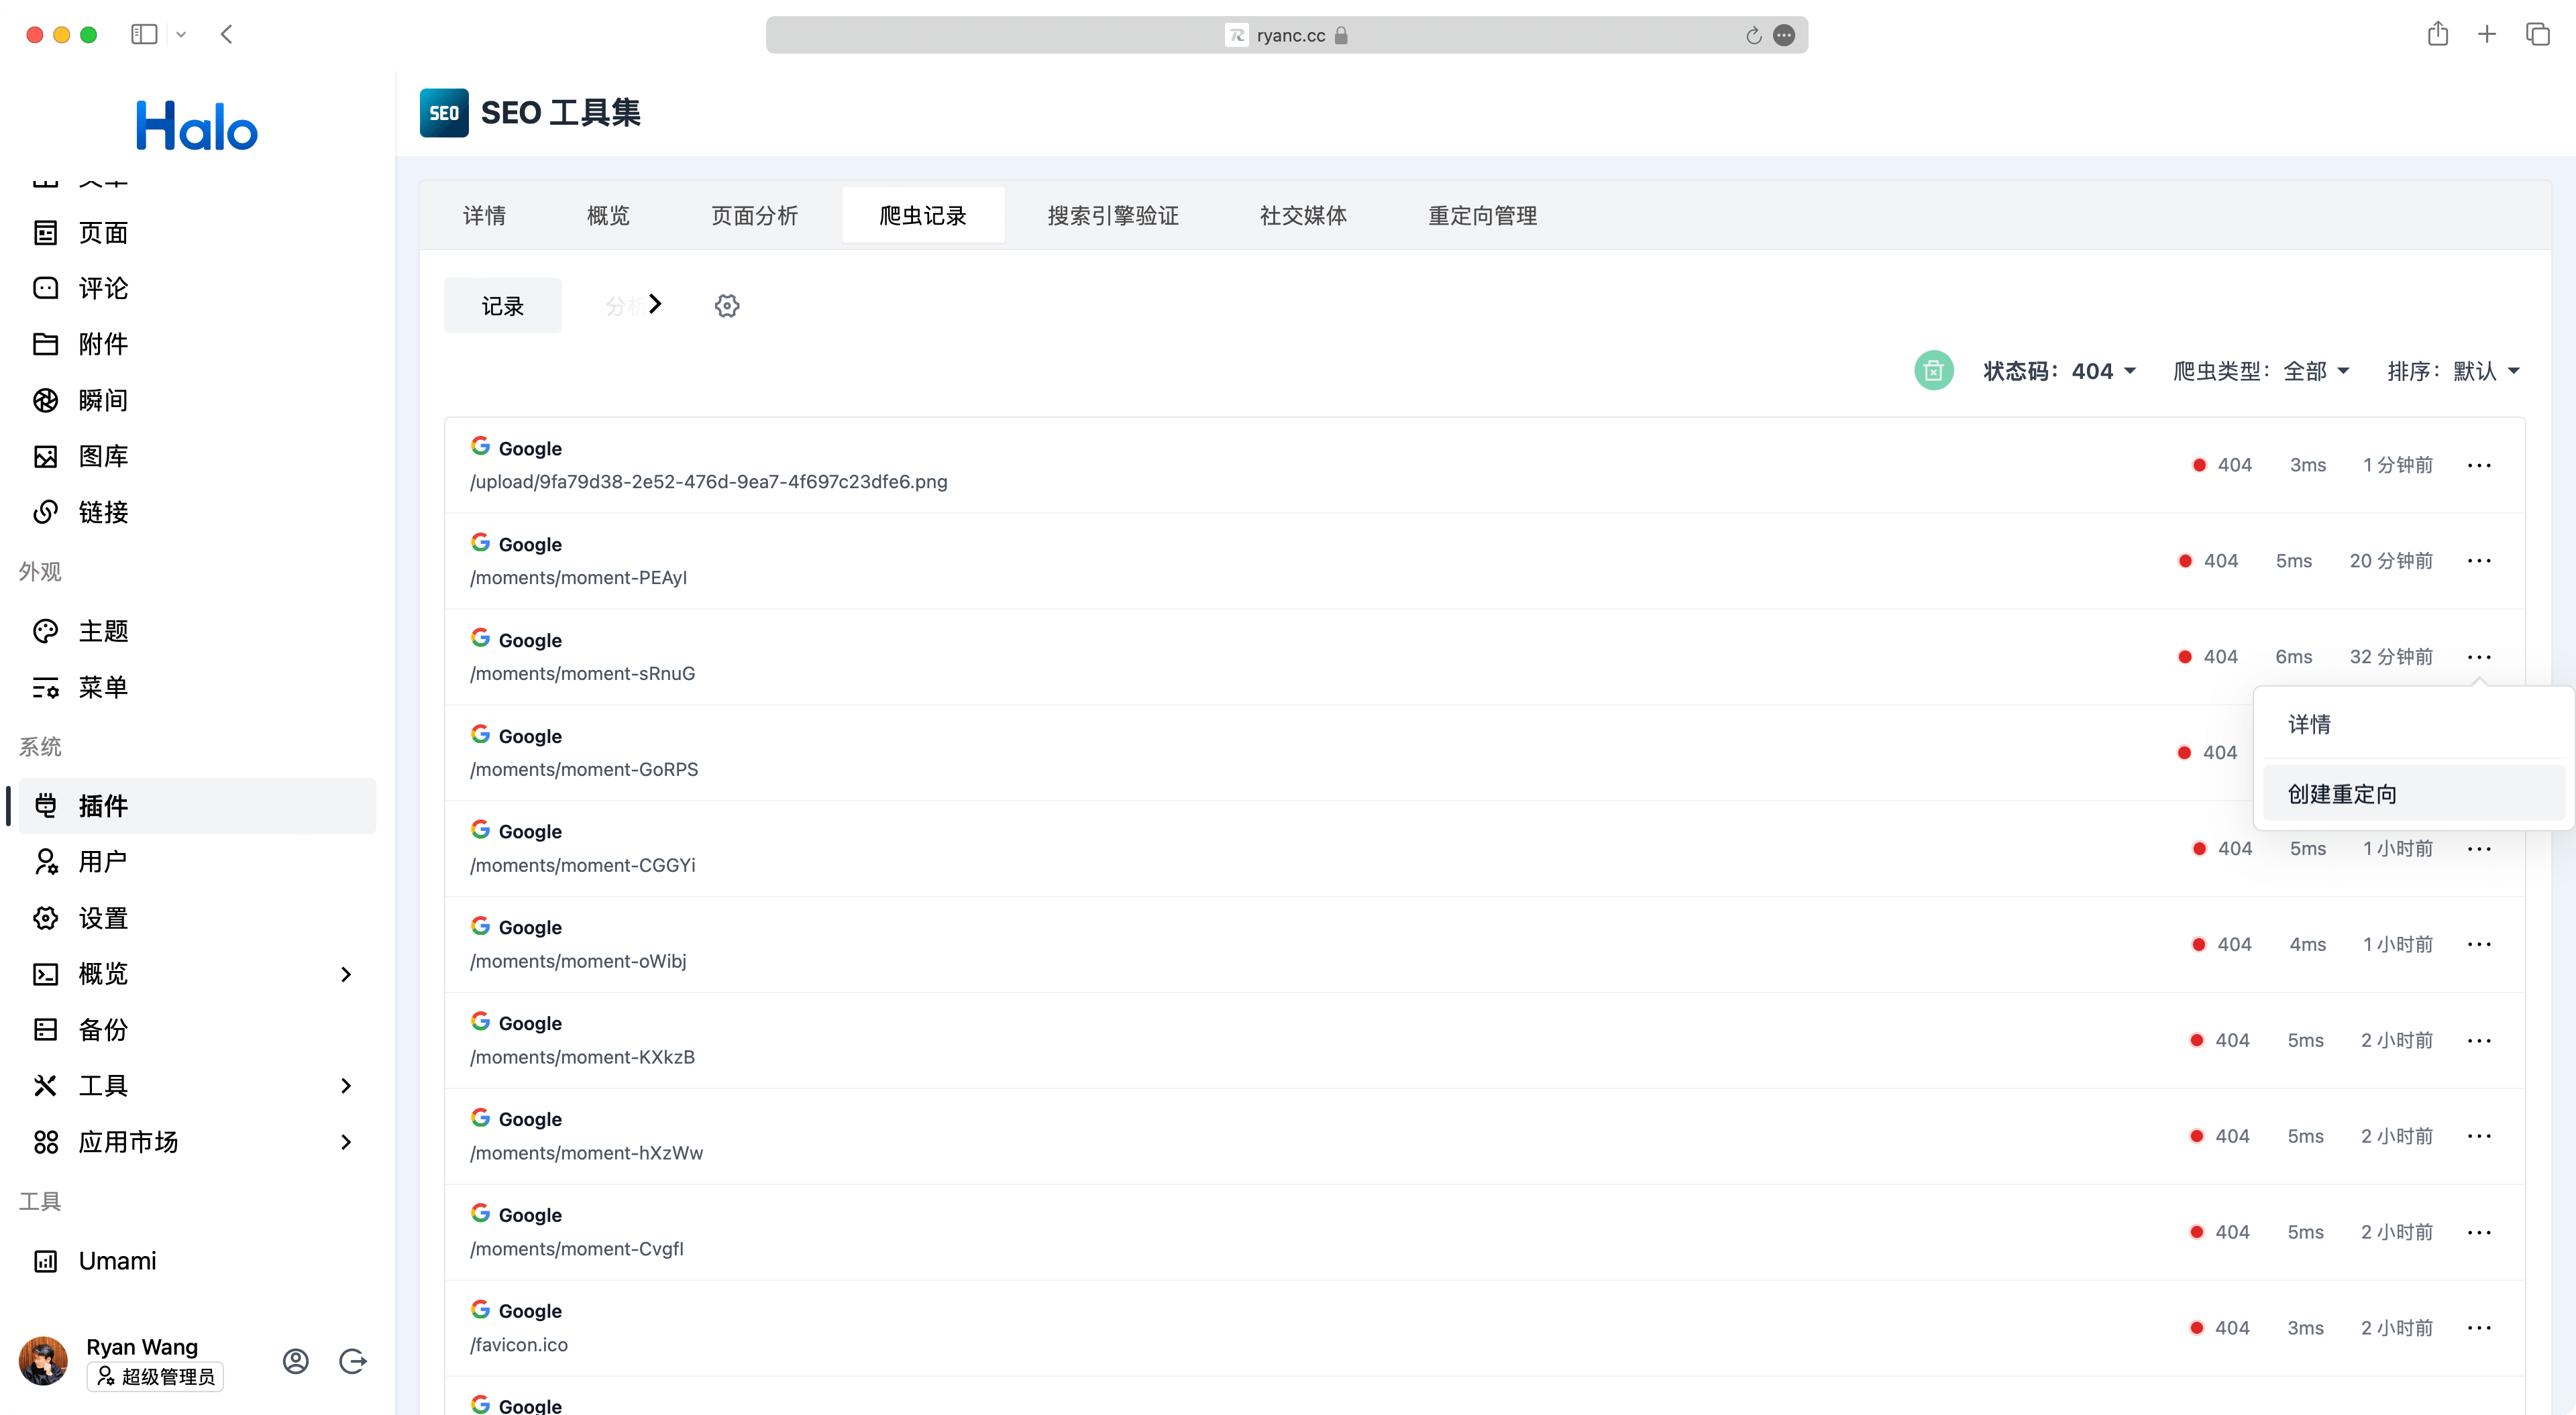Click the green clear records trash icon
2576x1415 pixels.
click(1933, 371)
